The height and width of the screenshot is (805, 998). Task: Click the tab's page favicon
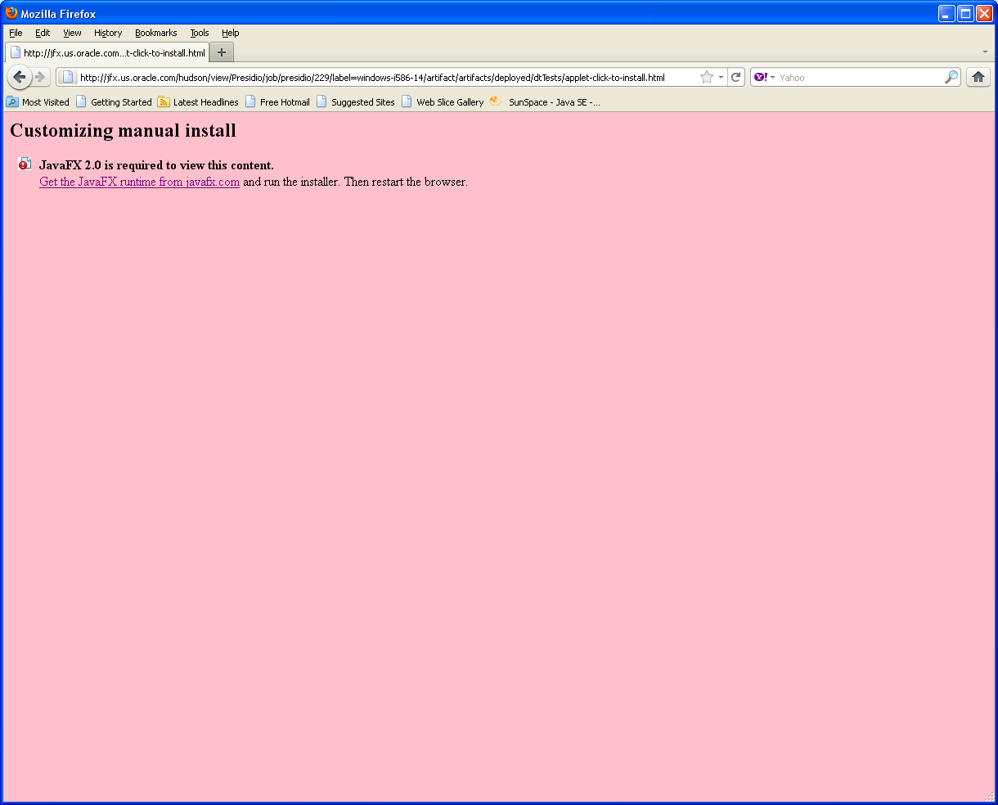tap(16, 52)
